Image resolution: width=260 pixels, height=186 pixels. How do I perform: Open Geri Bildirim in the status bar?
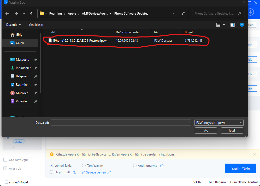pyautogui.click(x=217, y=182)
